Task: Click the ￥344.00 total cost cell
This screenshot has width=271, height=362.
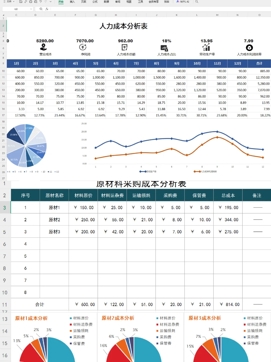Action: [228, 220]
